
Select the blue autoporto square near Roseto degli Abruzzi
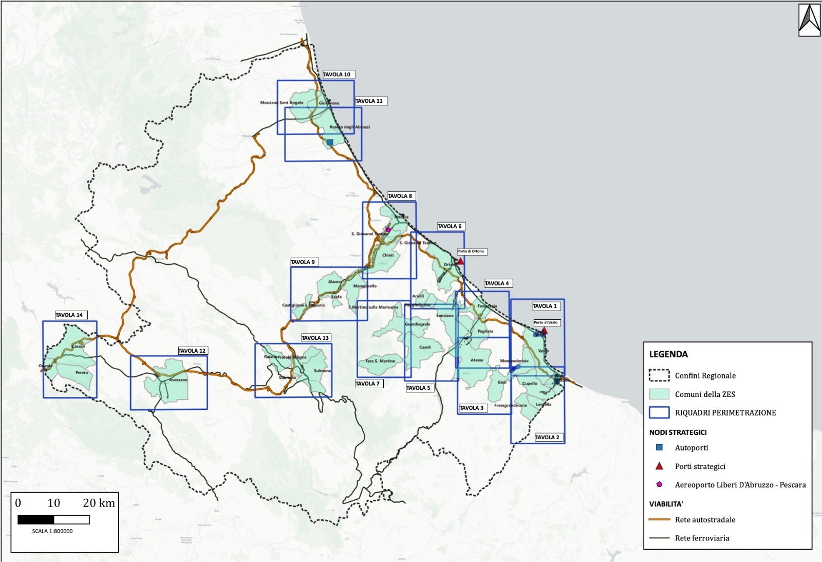coord(330,142)
